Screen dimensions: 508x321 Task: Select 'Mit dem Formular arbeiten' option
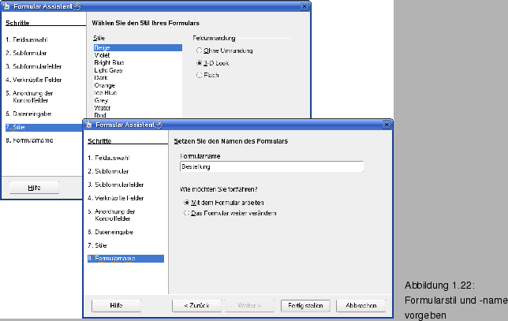(x=187, y=203)
